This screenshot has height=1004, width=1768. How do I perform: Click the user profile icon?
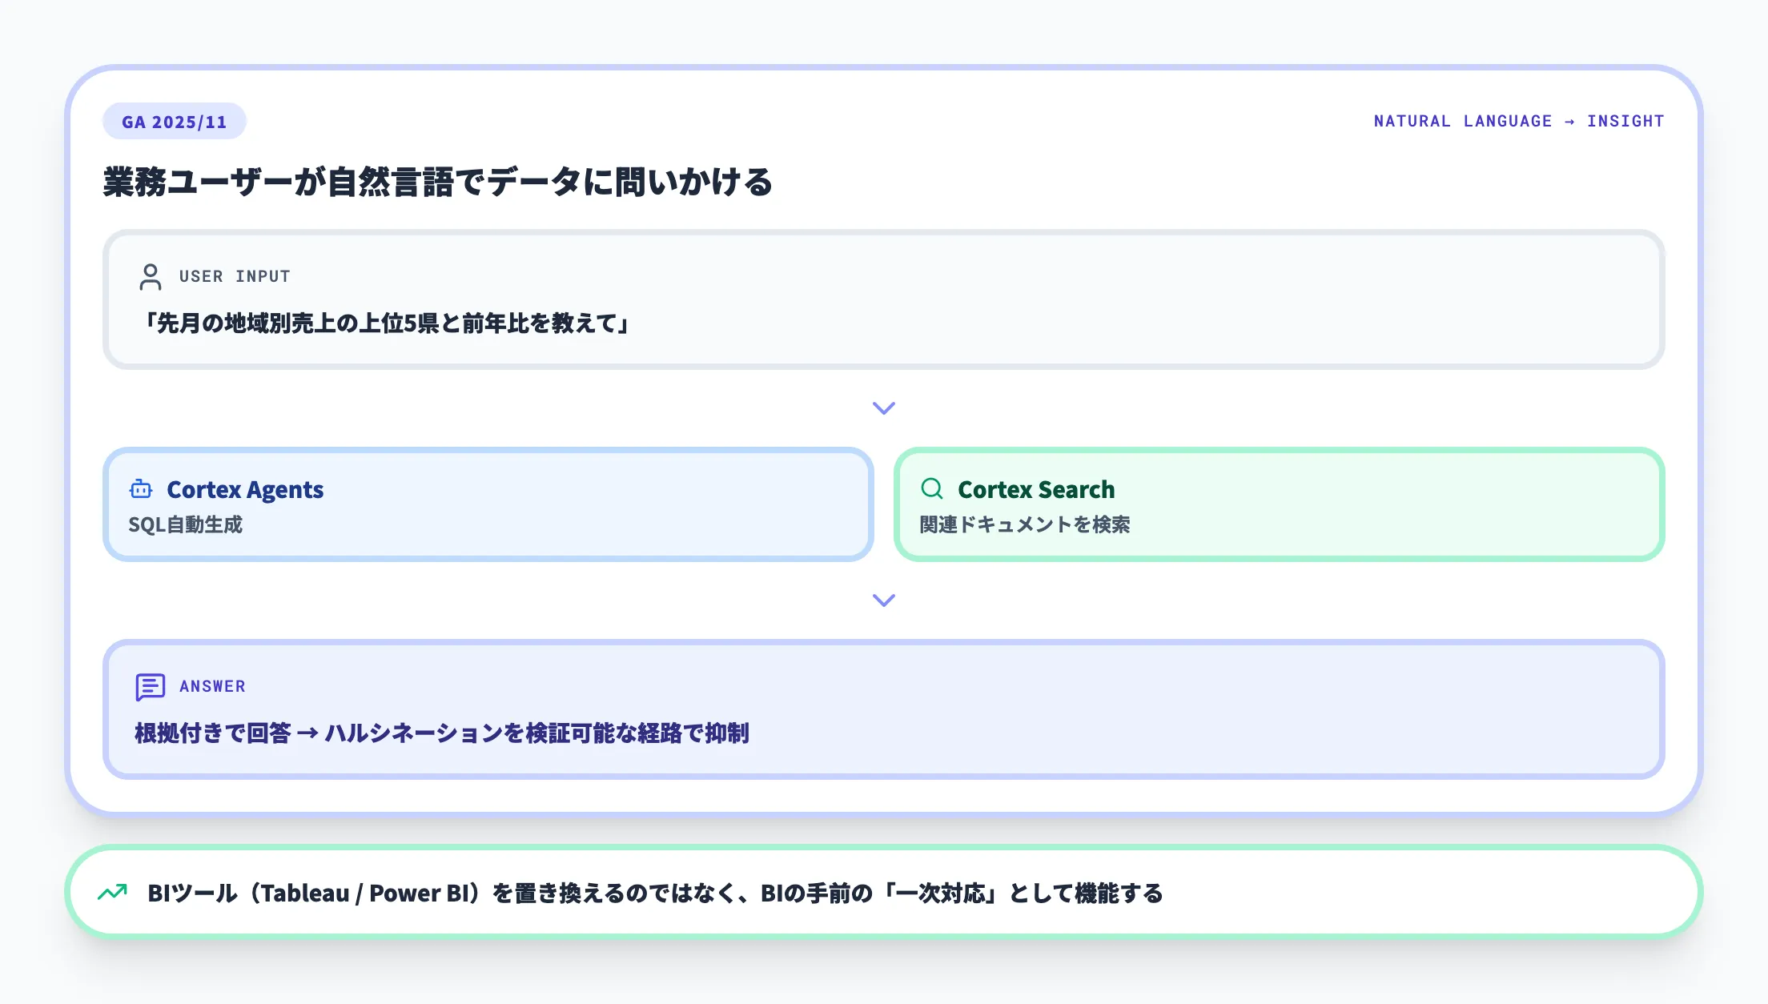pyautogui.click(x=150, y=277)
